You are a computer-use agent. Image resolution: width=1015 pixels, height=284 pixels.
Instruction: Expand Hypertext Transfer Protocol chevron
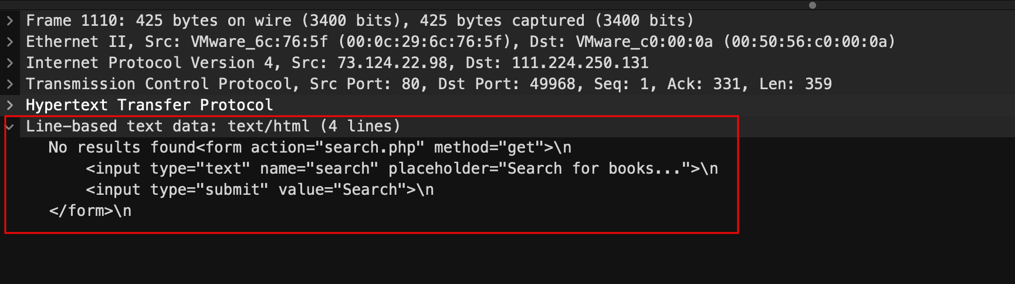tap(10, 105)
